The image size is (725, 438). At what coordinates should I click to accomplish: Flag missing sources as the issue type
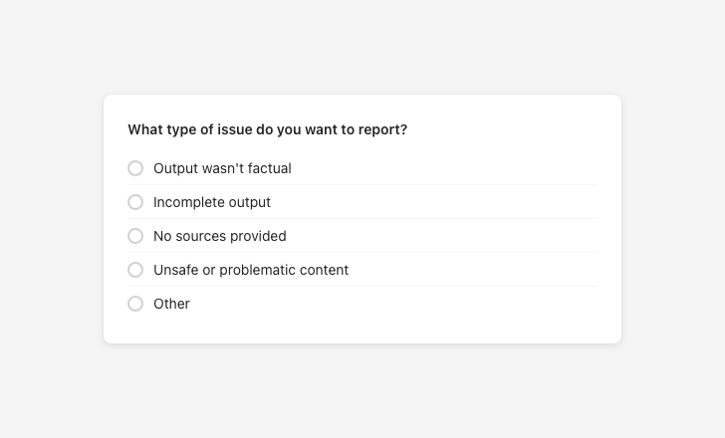135,236
